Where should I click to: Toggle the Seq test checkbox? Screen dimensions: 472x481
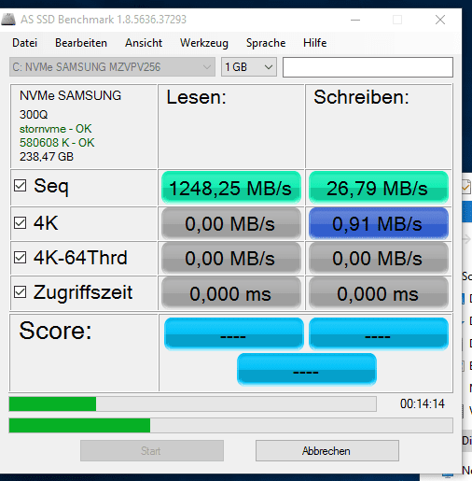(20, 186)
